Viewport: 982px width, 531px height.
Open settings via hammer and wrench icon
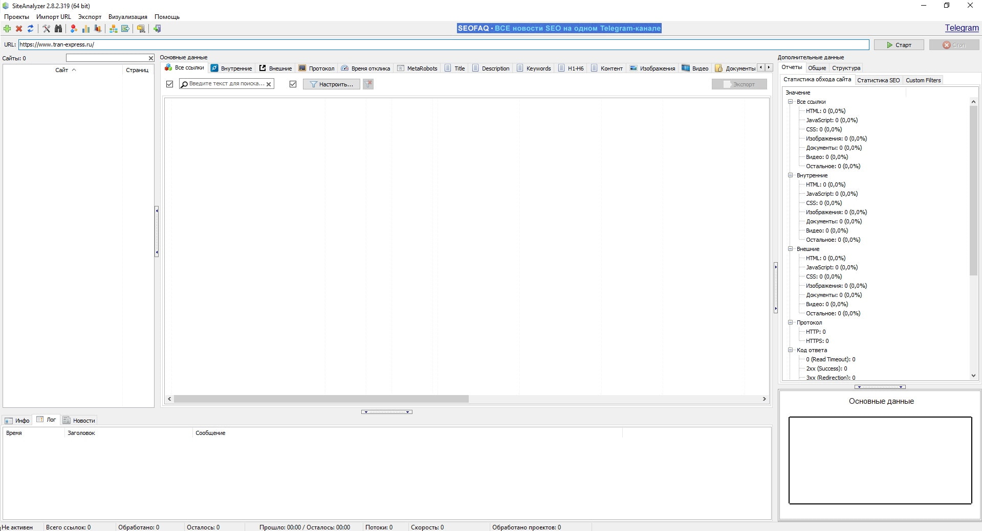coord(47,29)
